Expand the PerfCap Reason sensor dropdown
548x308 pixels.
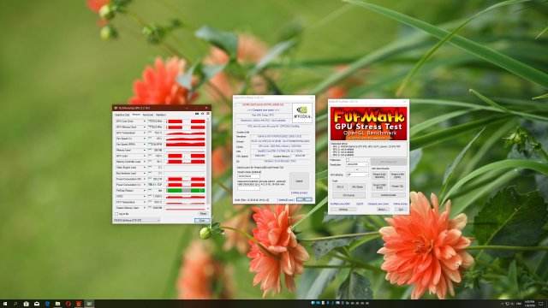tap(145, 190)
